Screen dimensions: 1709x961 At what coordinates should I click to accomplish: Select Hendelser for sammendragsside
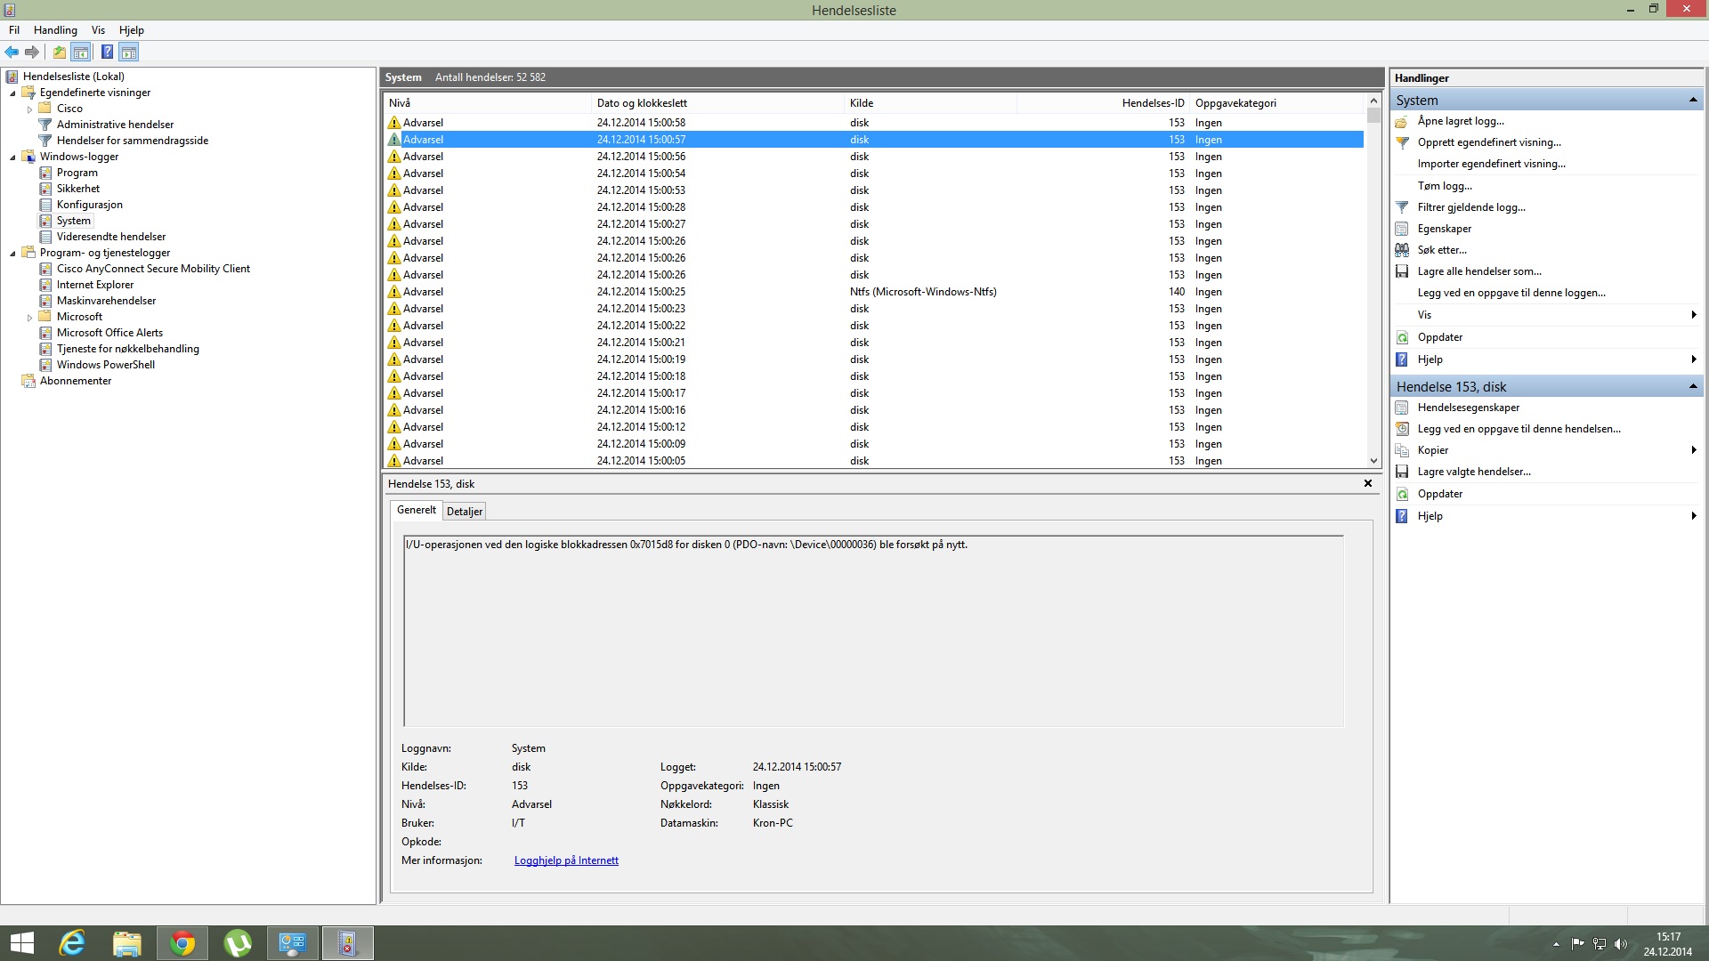click(x=133, y=141)
